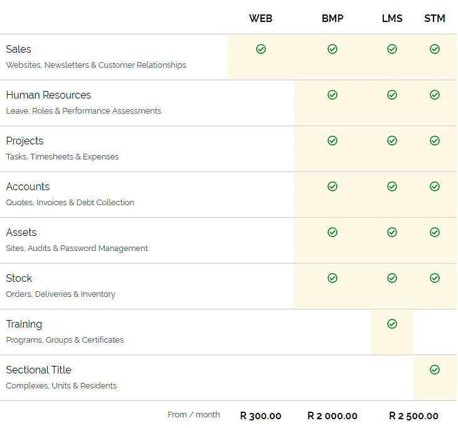Click the Projects checkmark under STM

(x=435, y=141)
